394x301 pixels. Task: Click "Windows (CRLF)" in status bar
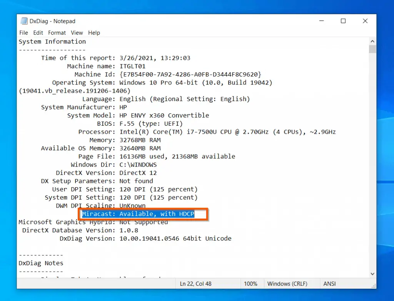(x=287, y=284)
